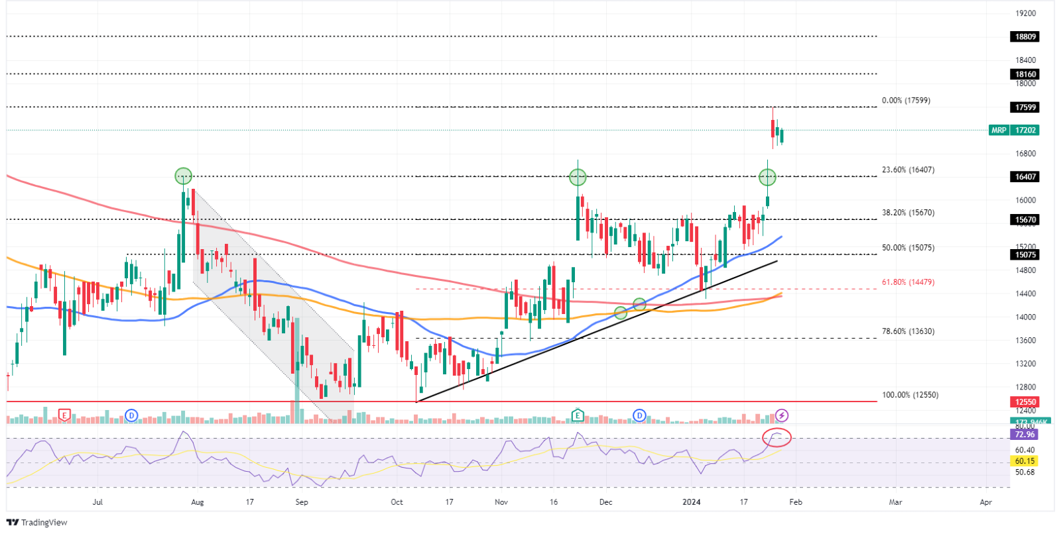Click the red E earnings marker near July

point(64,415)
